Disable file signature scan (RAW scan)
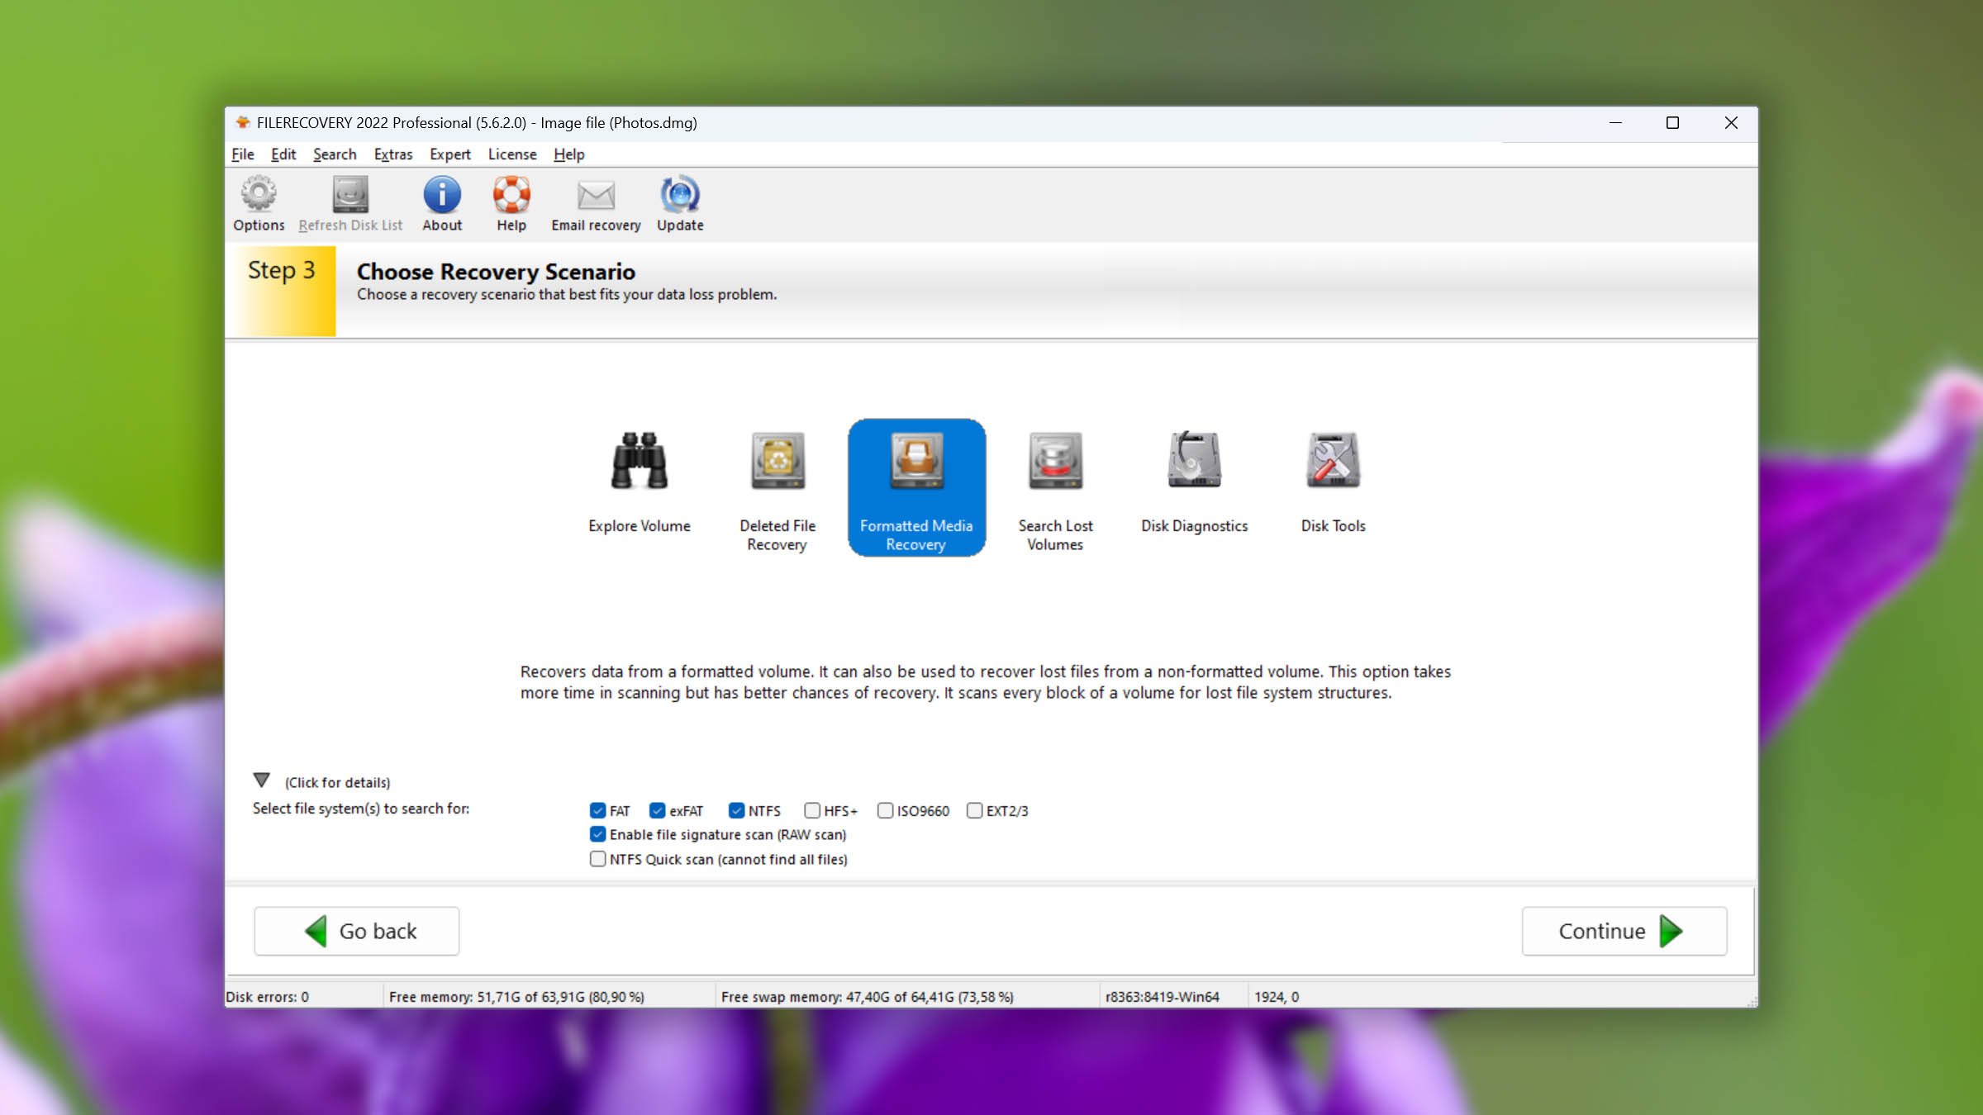Image resolution: width=1983 pixels, height=1115 pixels. point(598,834)
